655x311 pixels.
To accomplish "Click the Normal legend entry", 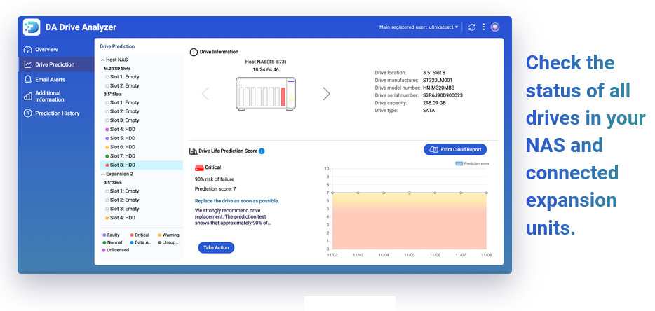I will pyautogui.click(x=112, y=242).
